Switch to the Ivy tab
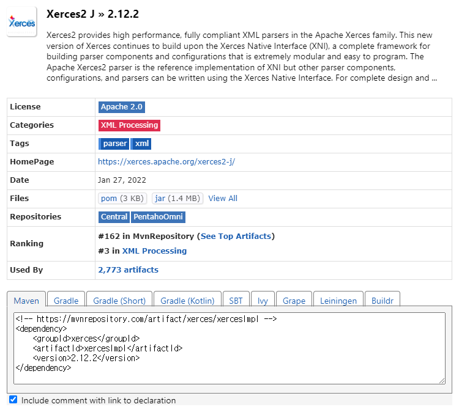 click(x=263, y=299)
